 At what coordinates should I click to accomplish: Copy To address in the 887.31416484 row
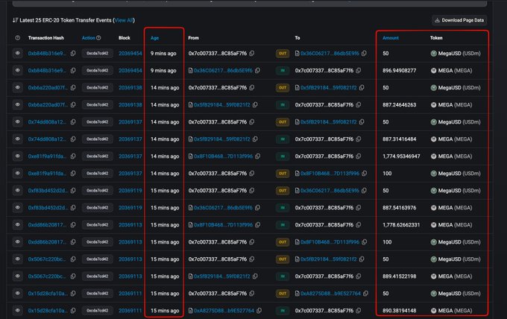[359, 139]
